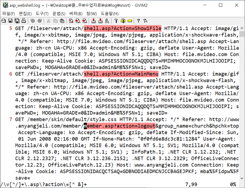Screen dimensions: 245x188
Task: Click the Make hammer icon
Action: 116,21
